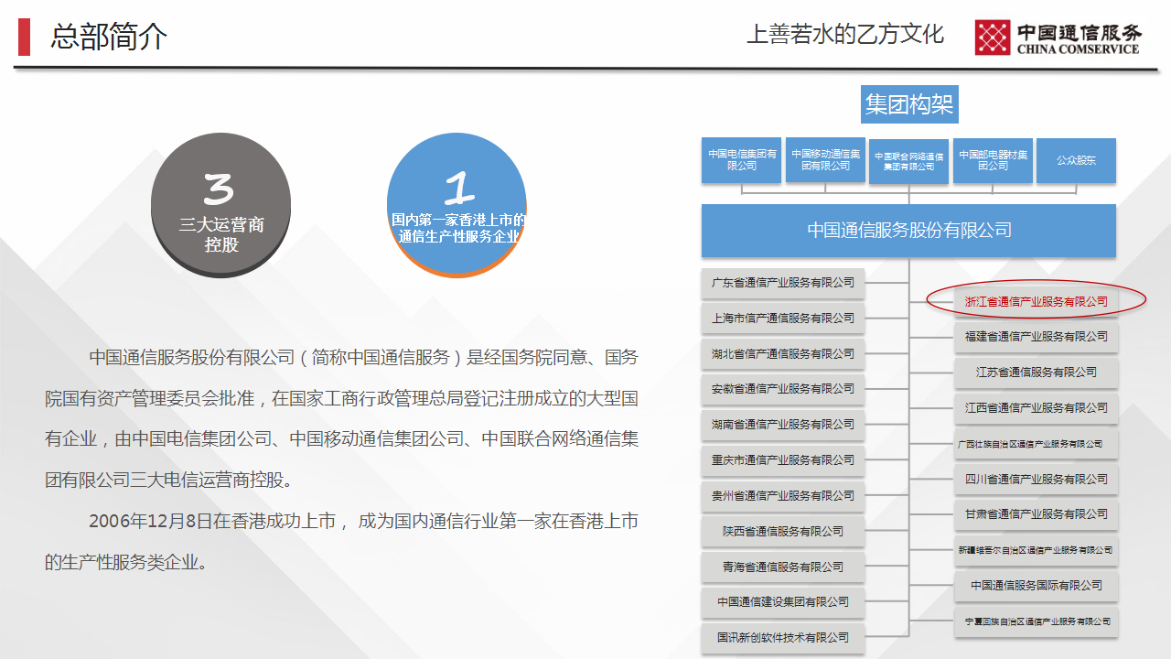Select 宁夏回族自治区通信产业服务有限公司 box
Screen dimensions: 1171x659
1036,621
